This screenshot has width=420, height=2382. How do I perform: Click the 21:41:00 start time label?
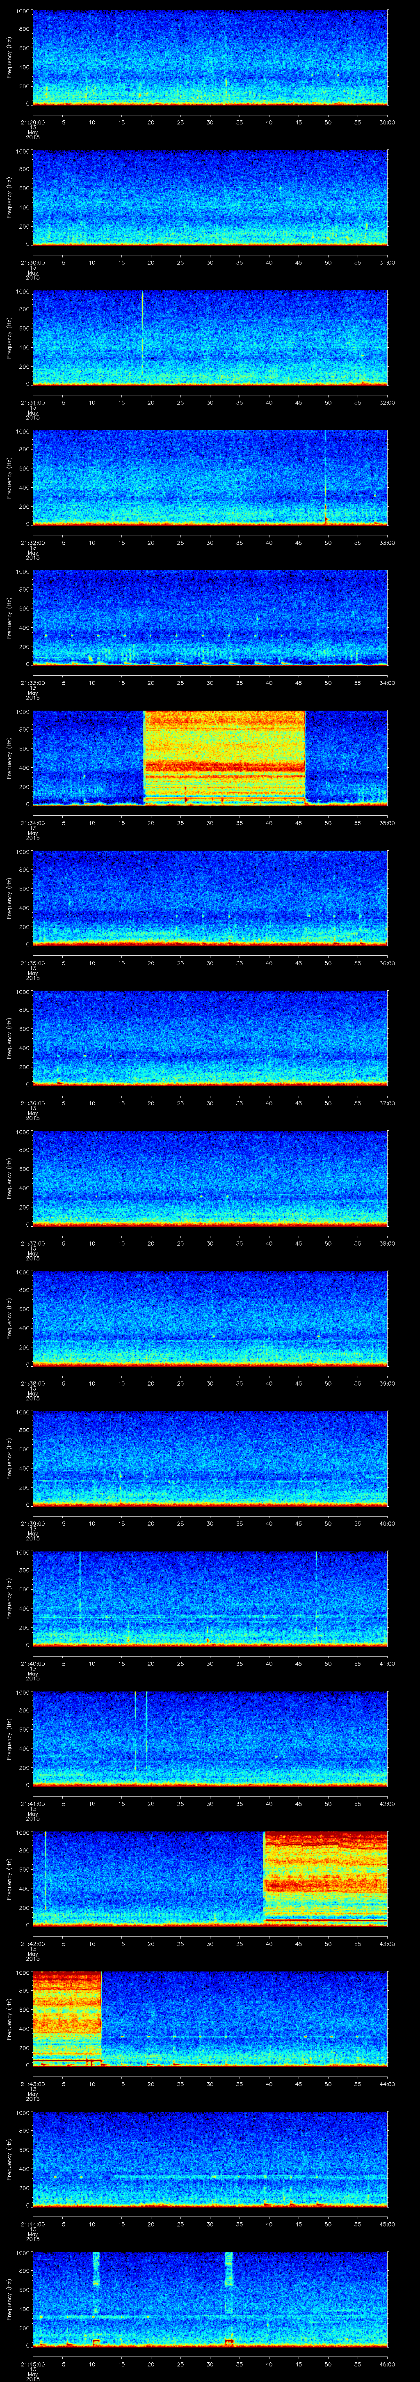coord(32,1803)
